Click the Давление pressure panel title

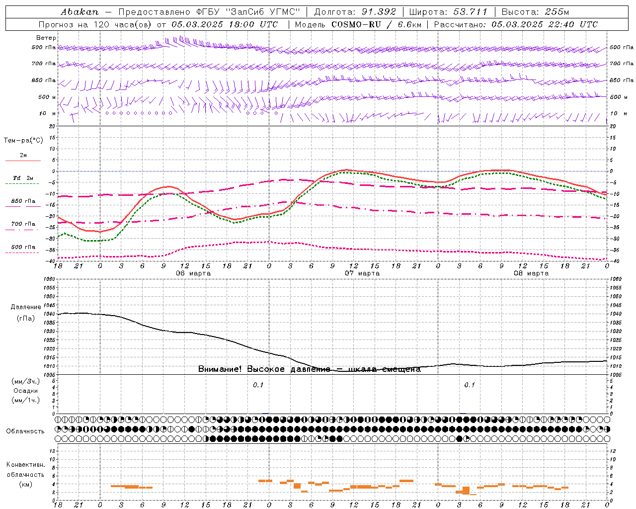click(26, 307)
